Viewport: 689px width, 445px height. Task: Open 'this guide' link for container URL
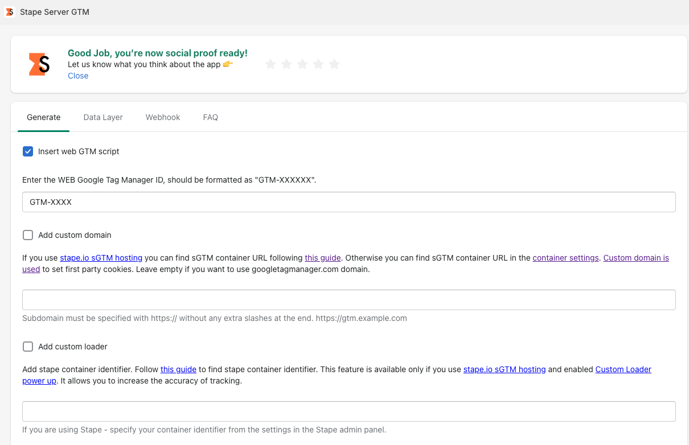pyautogui.click(x=323, y=258)
